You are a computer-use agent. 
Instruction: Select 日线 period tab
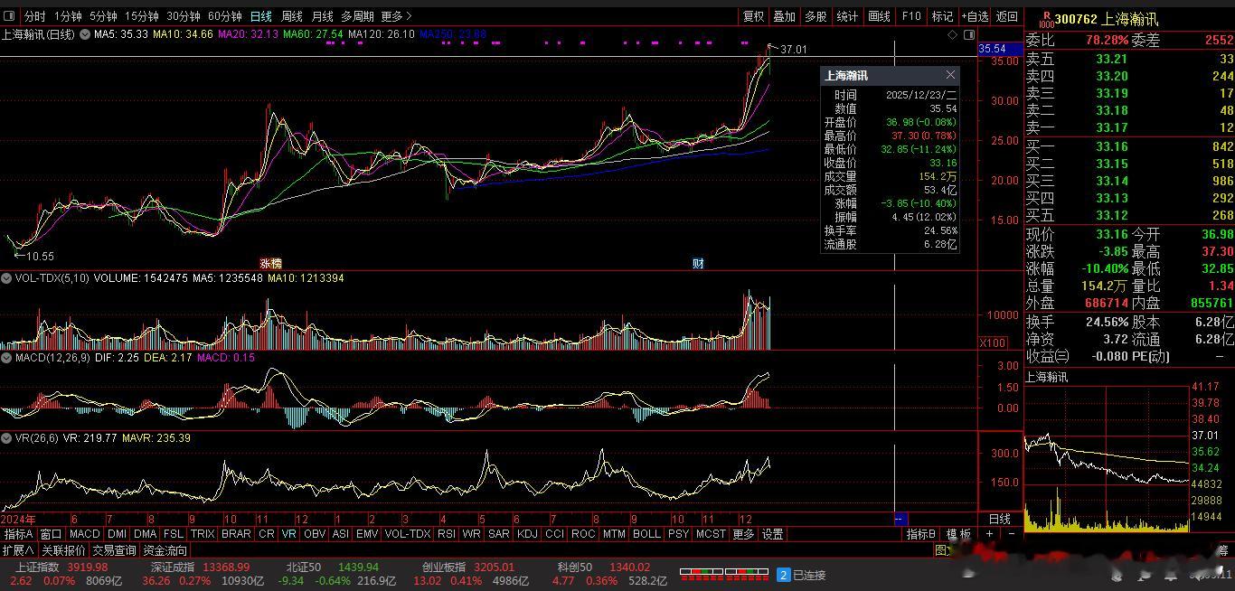pyautogui.click(x=261, y=16)
